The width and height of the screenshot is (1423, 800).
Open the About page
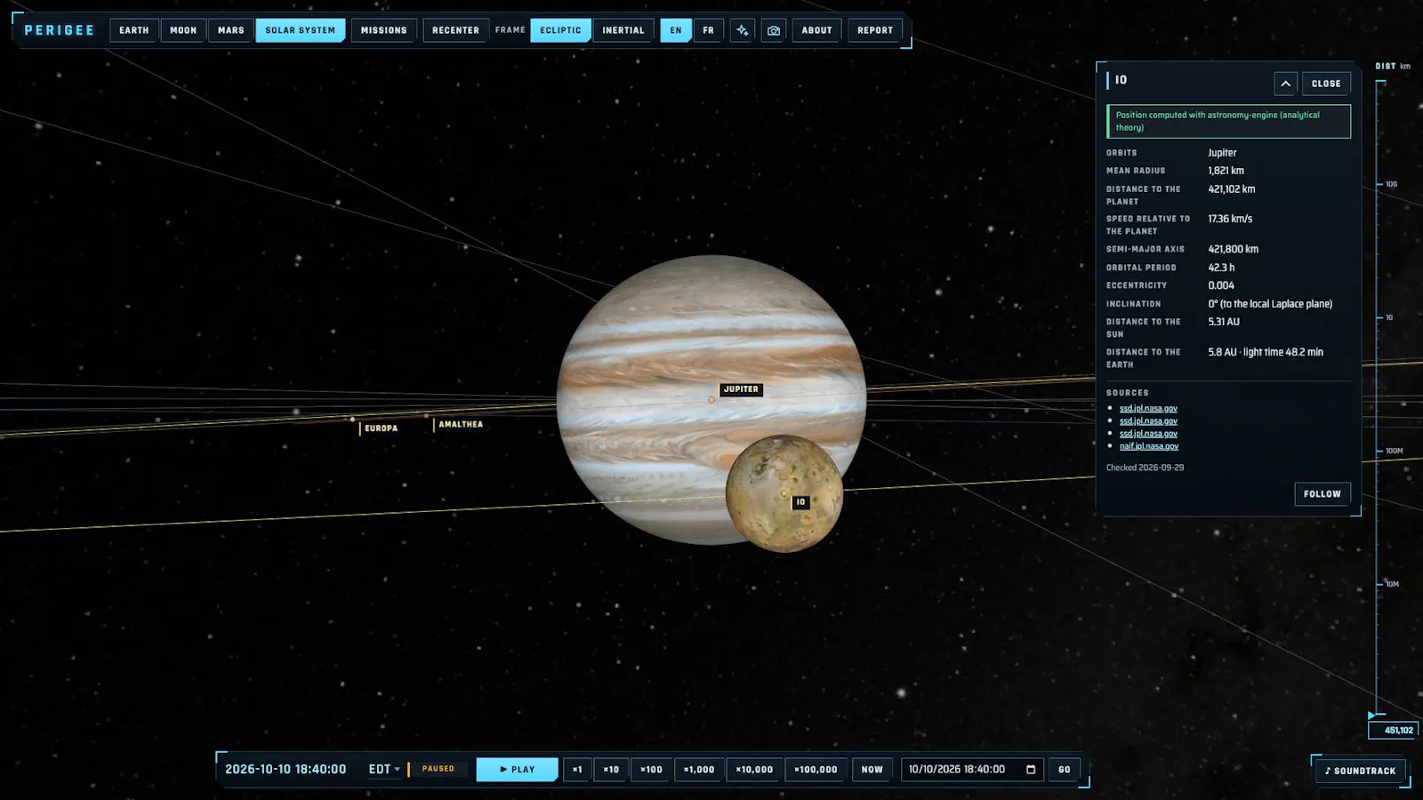click(816, 30)
